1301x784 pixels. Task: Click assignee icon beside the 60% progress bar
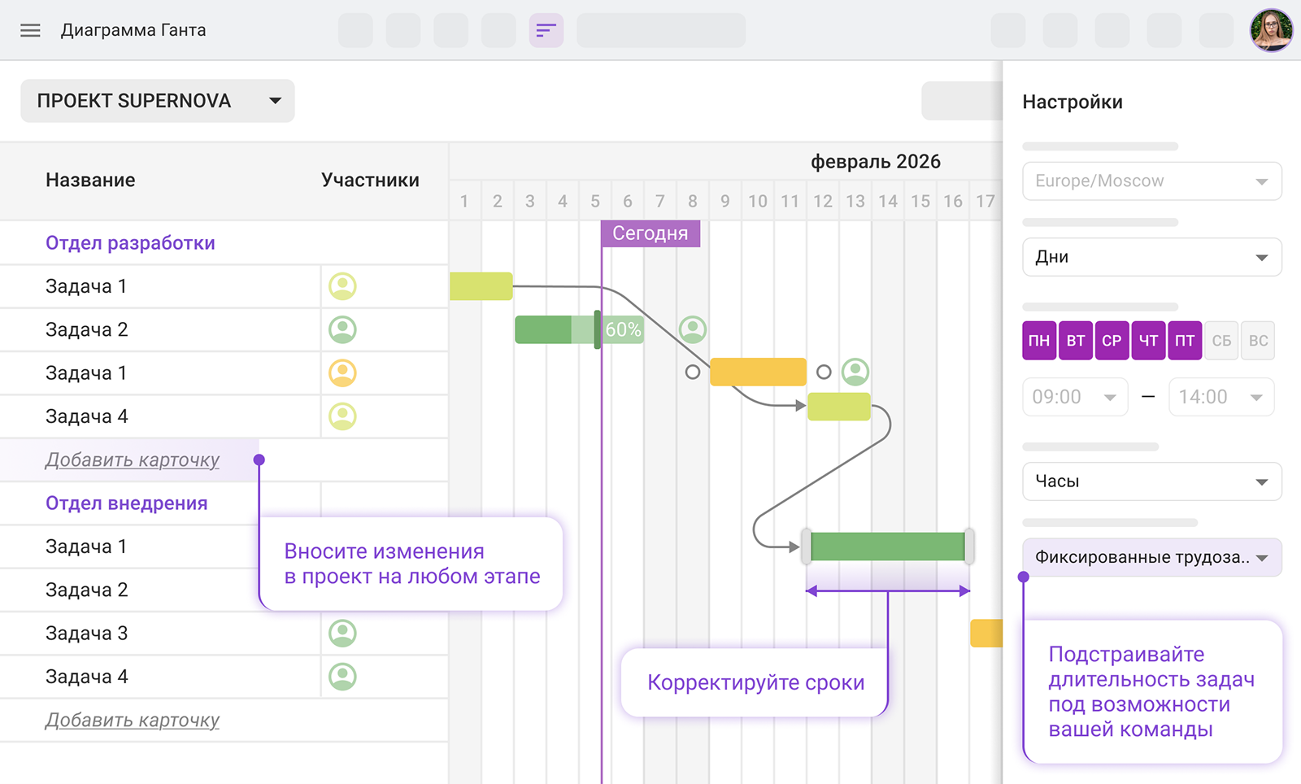tap(693, 329)
